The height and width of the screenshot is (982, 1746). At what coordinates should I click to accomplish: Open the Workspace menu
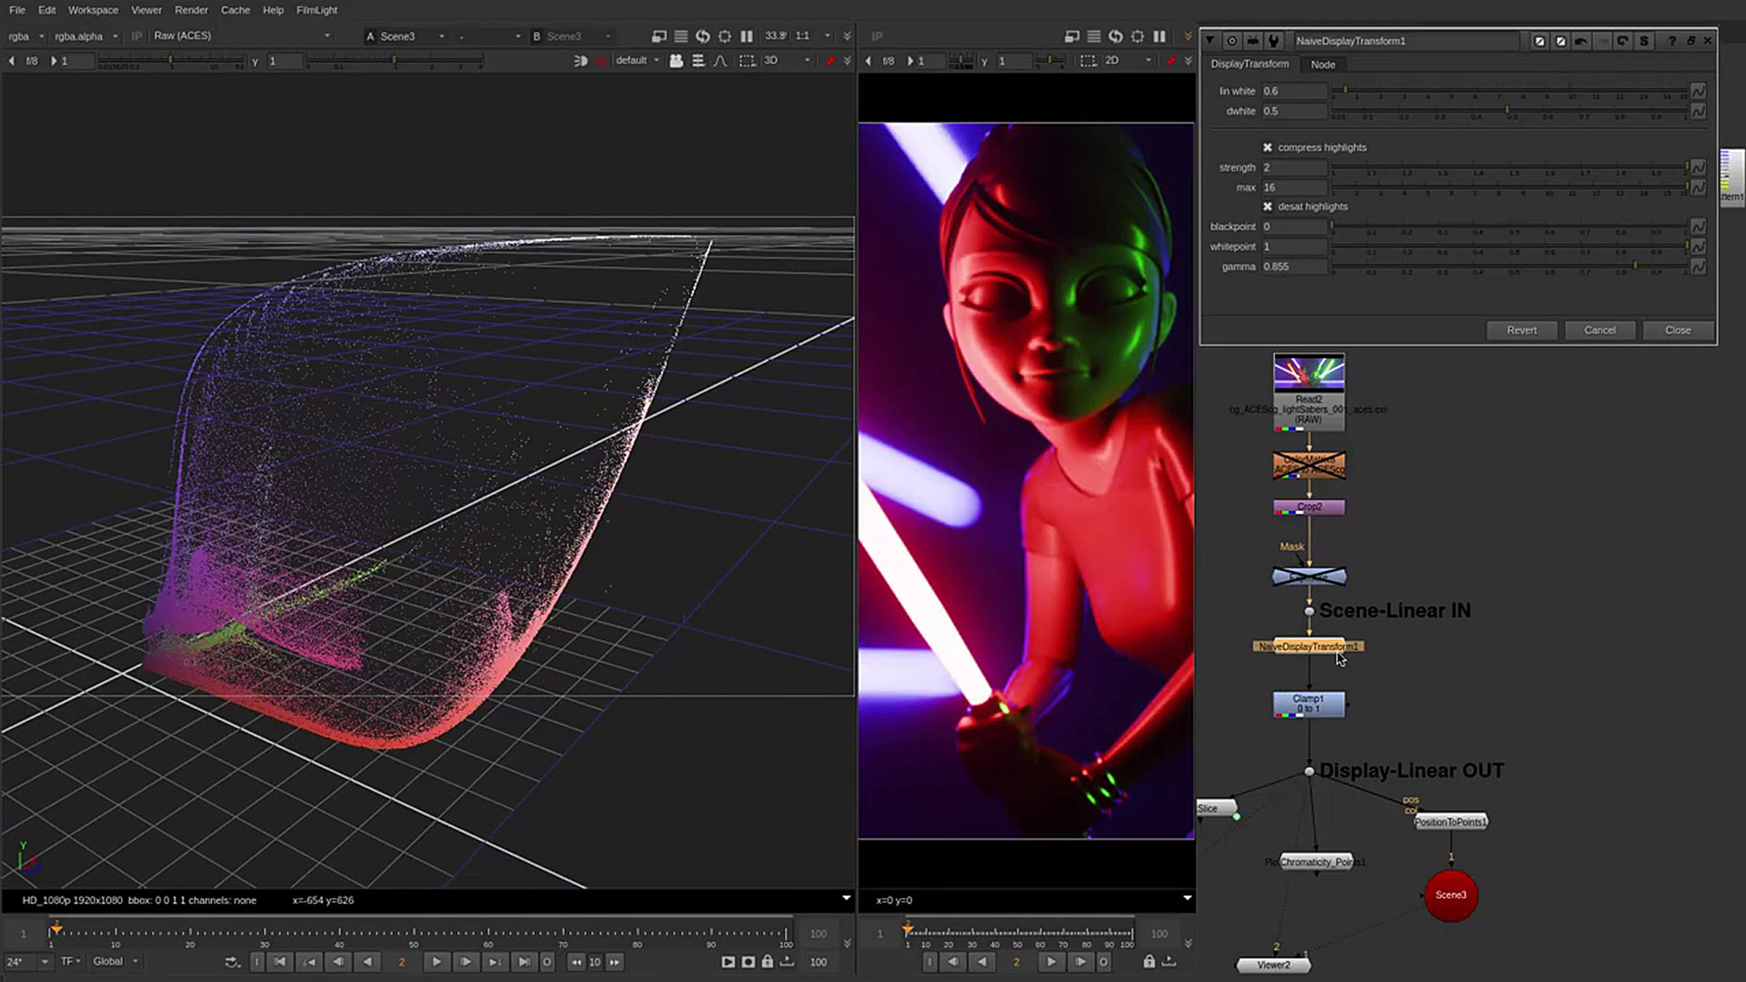(x=93, y=10)
